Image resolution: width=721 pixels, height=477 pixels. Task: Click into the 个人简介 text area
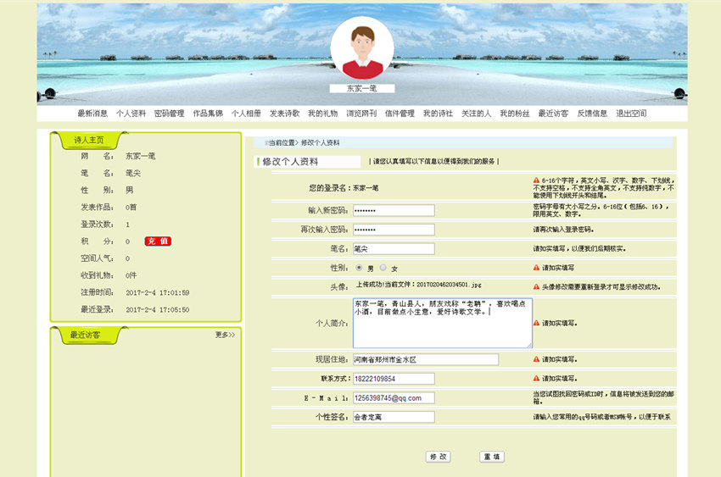(442, 323)
